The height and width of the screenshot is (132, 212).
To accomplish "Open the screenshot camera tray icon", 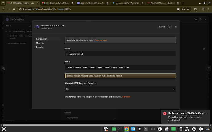I will [x=167, y=129].
